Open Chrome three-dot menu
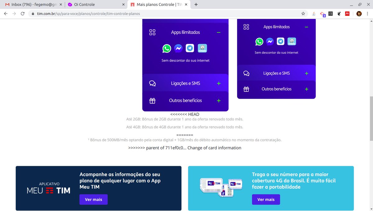Screen dimensions: 373x211 (368, 14)
